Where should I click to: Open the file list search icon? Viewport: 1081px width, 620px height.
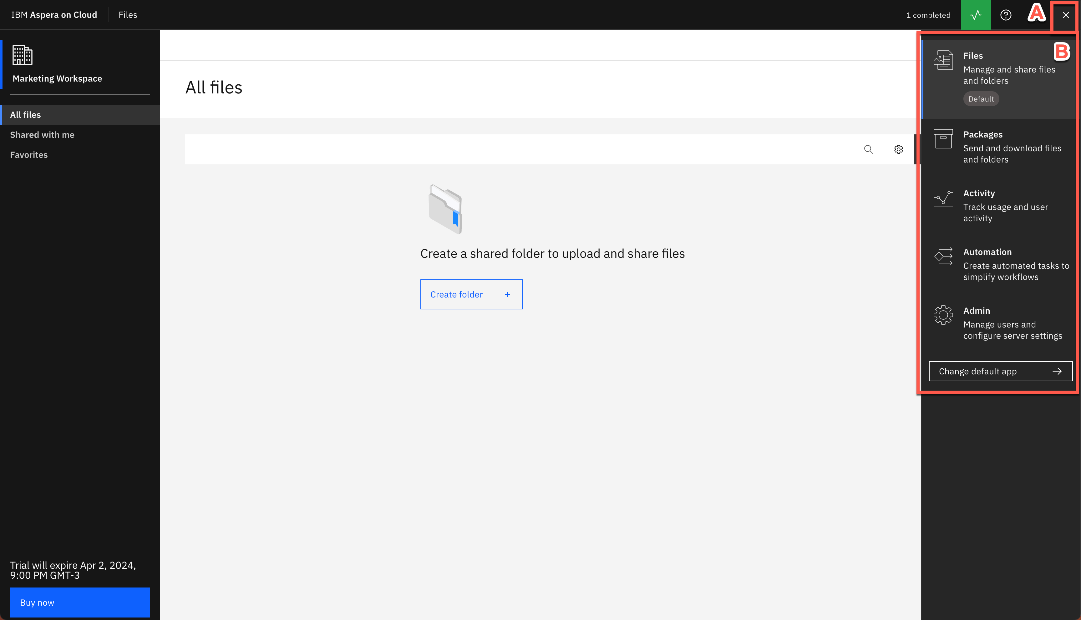click(868, 149)
